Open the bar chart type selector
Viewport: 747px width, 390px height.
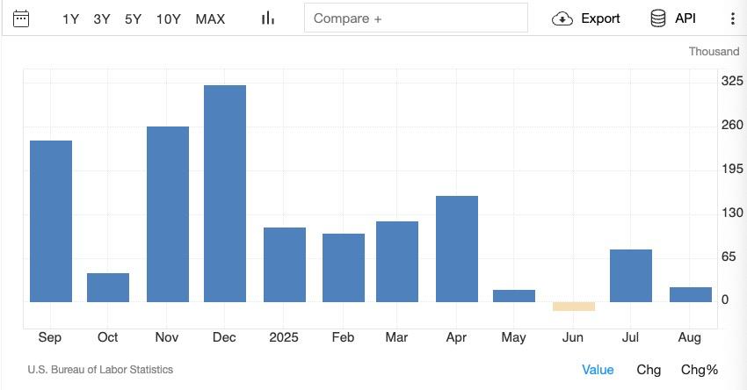(x=268, y=18)
